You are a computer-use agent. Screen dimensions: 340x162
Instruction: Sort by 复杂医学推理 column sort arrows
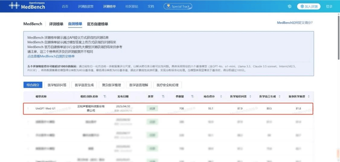(x=309, y=96)
